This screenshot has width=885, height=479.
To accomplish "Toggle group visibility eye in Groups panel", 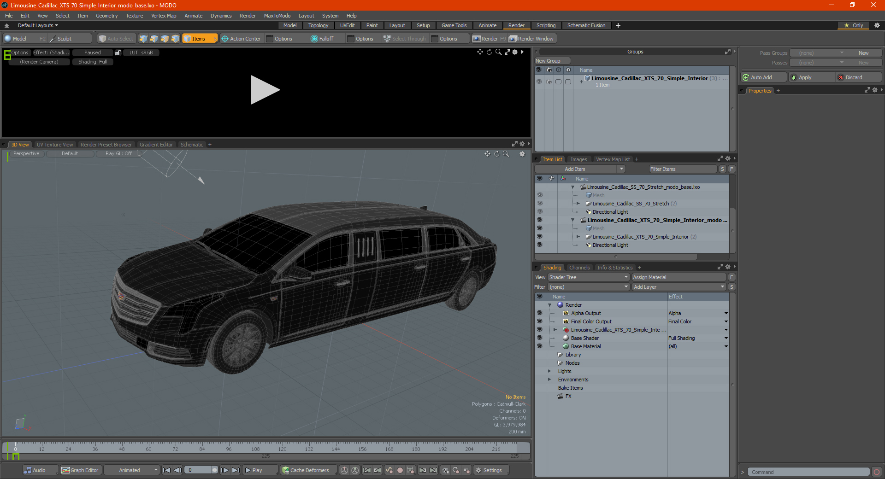I will tap(539, 82).
